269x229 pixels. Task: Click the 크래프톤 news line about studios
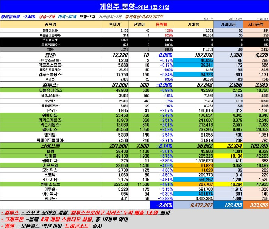(x=64, y=219)
